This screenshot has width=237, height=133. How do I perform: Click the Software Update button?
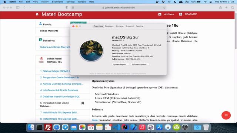[x=140, y=64]
